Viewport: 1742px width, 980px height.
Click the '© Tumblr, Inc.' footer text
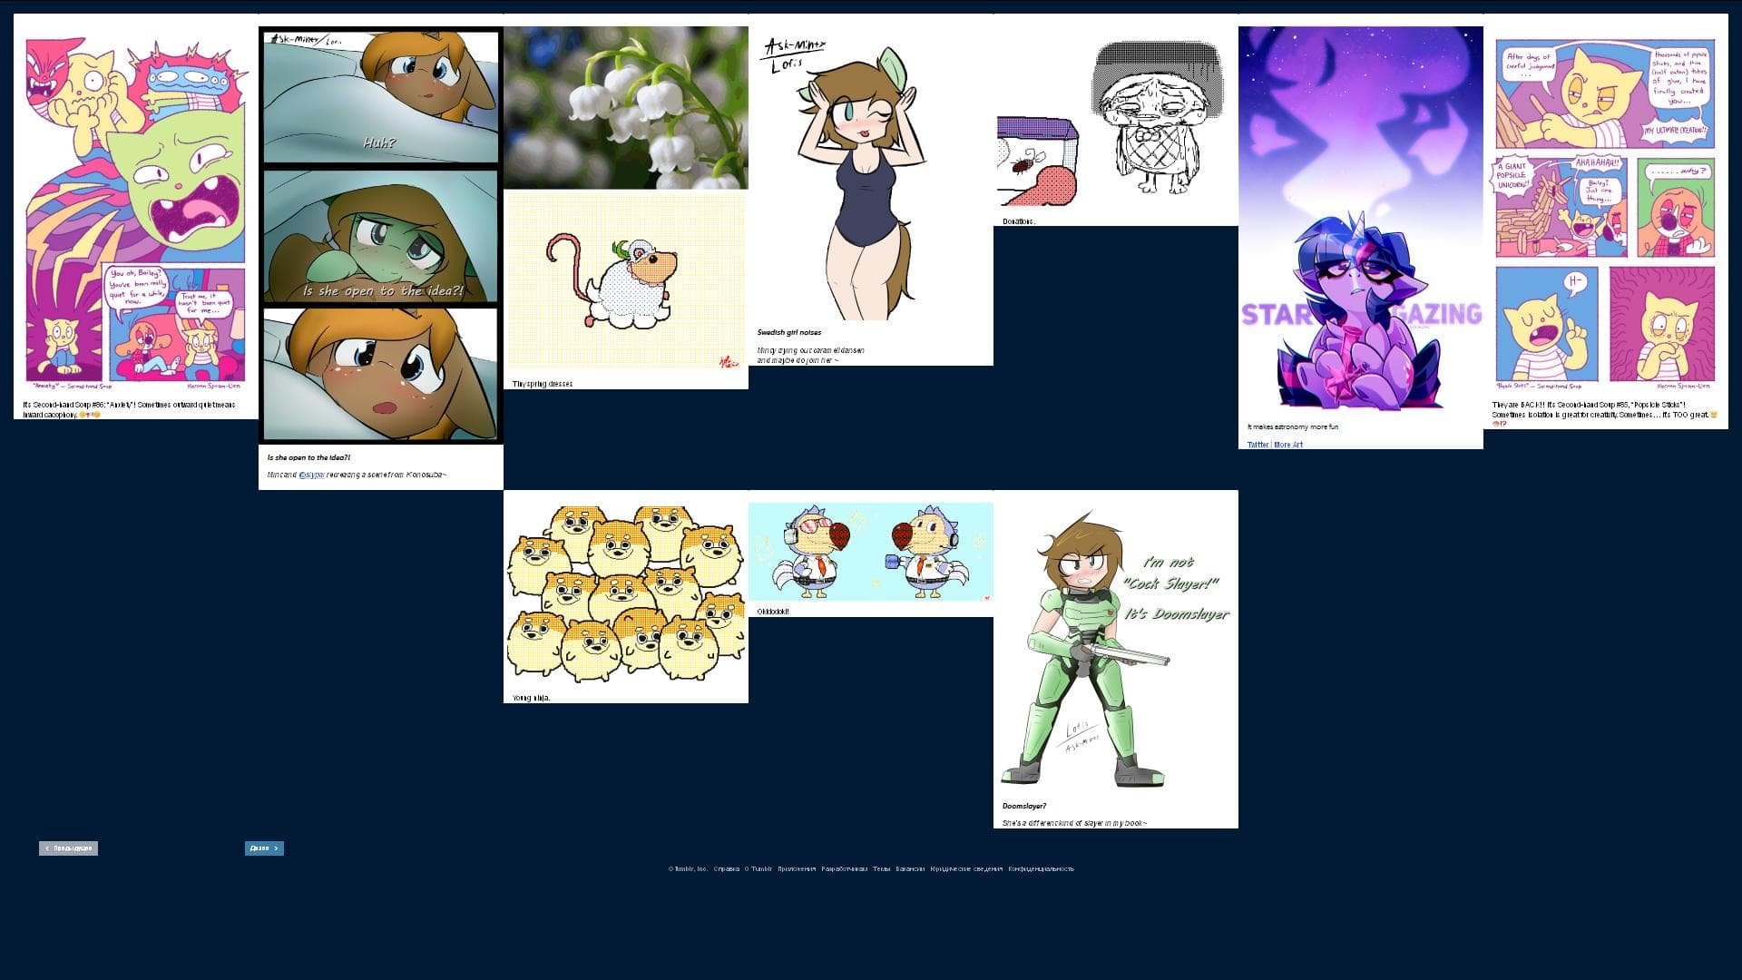(x=688, y=869)
